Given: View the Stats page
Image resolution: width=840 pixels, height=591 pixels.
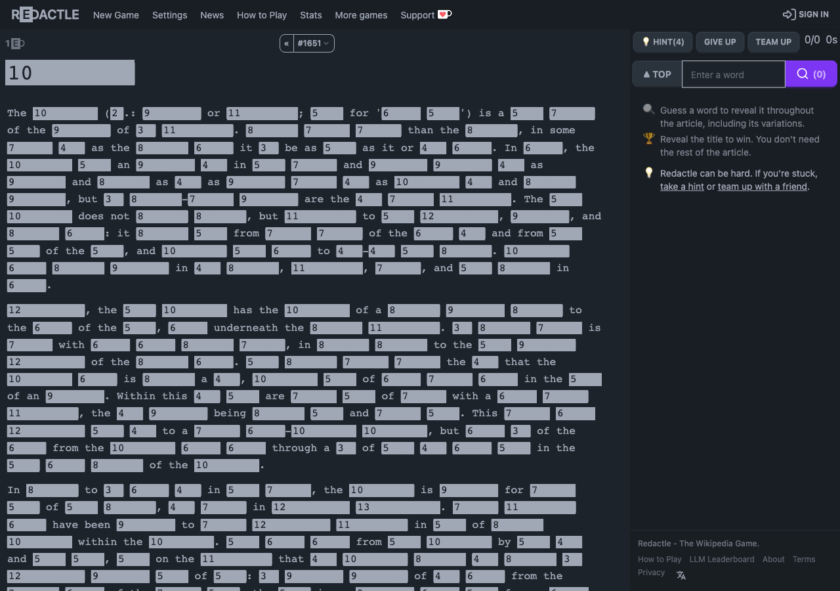Looking at the screenshot, I should pos(311,15).
